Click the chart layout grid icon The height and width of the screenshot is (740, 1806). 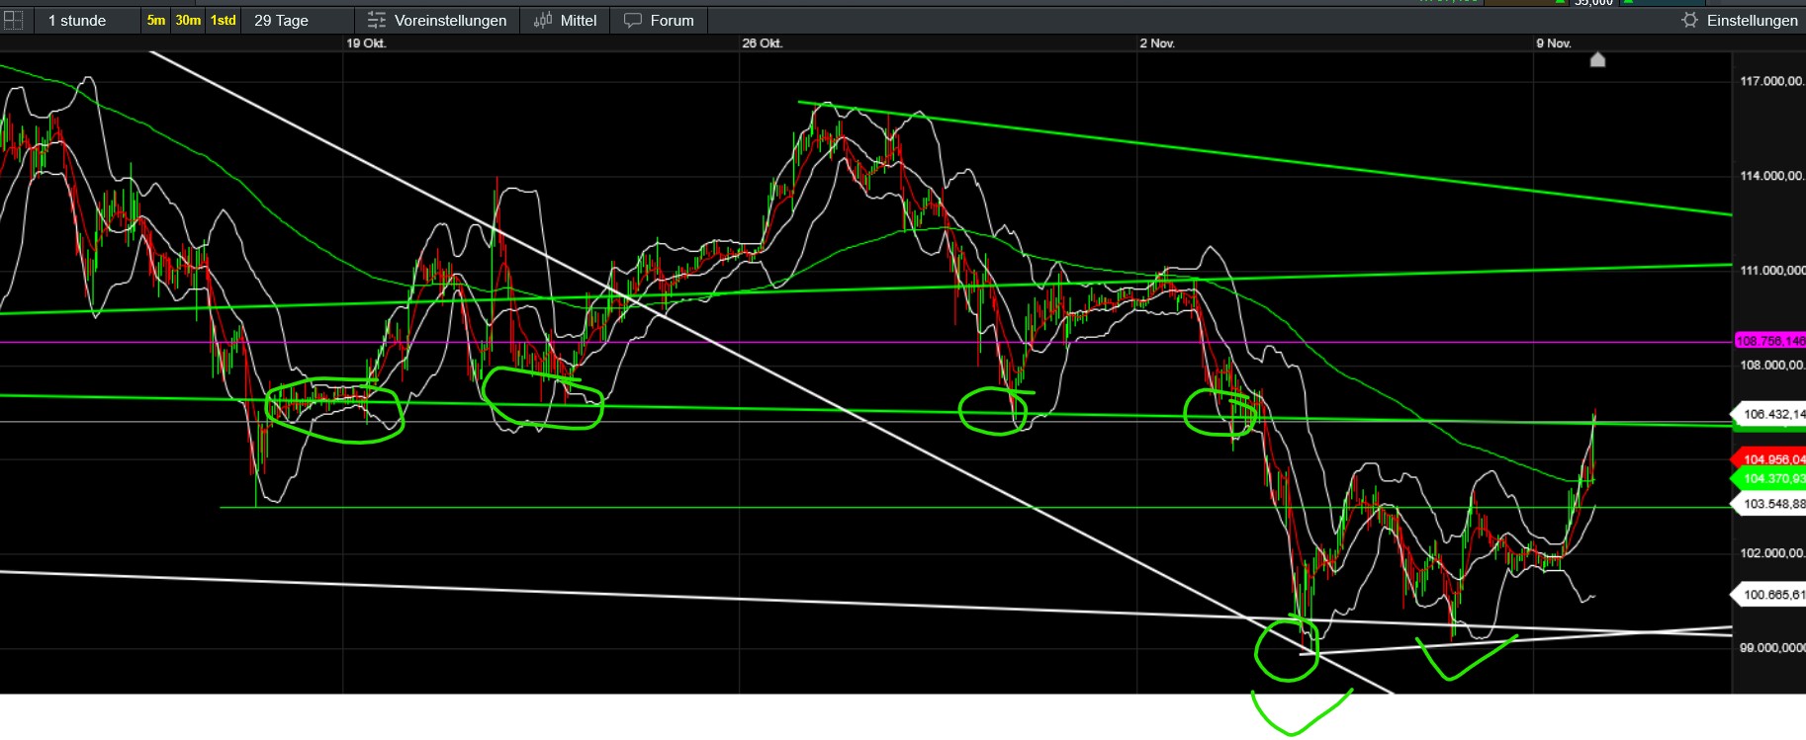click(14, 20)
